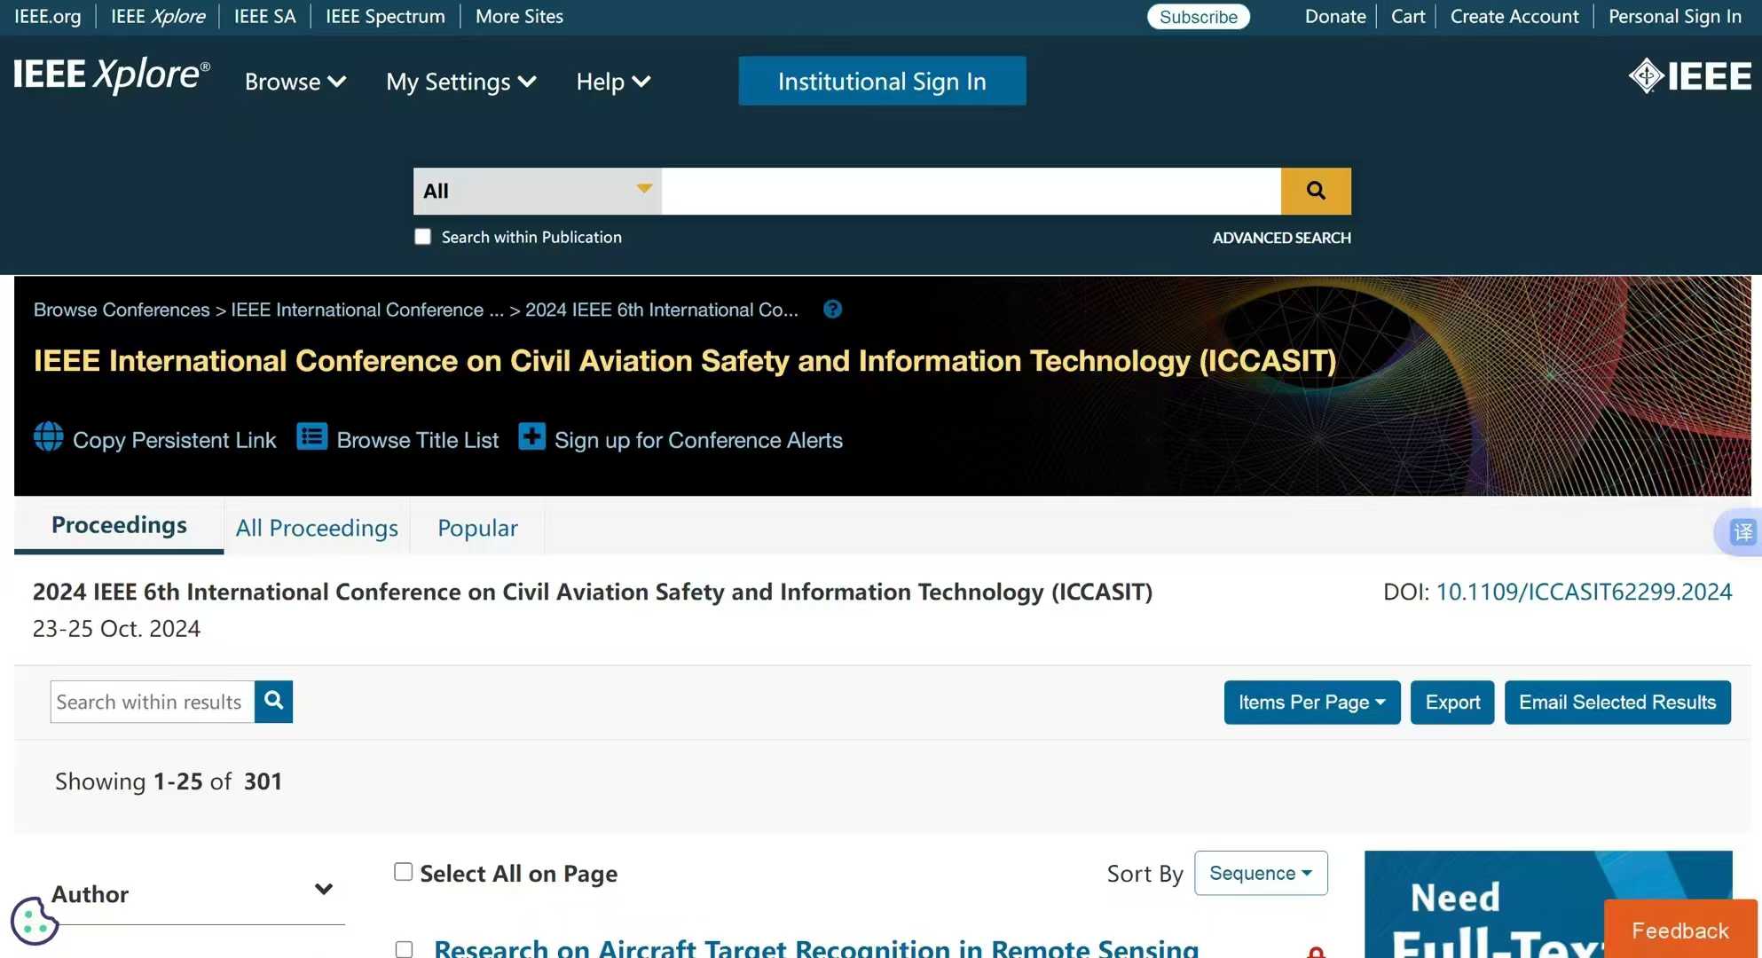Select the Copy Persistent Link globe icon

tap(47, 436)
